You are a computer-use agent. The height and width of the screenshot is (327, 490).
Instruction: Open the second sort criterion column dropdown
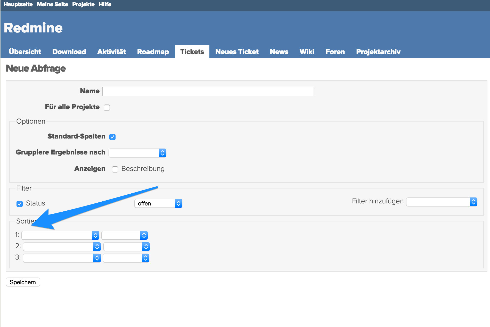(62, 247)
